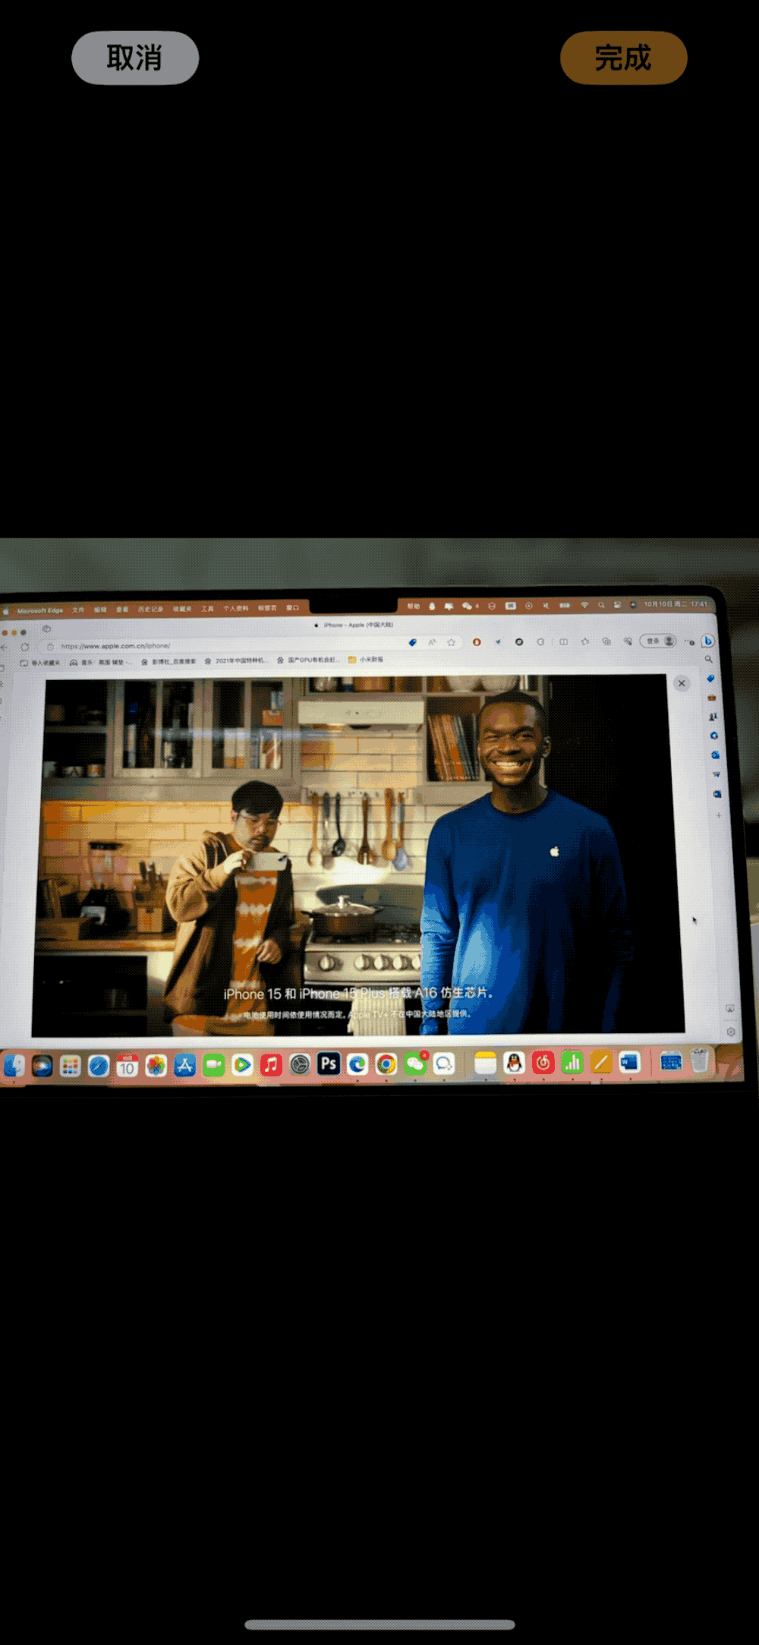The width and height of the screenshot is (759, 1645).
Task: Open the 导入收藏夹 bookmark
Action: click(40, 663)
